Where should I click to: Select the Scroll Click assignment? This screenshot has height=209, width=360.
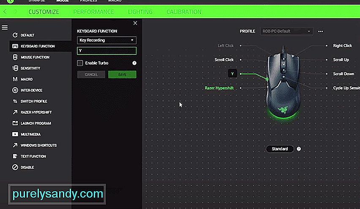(x=224, y=60)
